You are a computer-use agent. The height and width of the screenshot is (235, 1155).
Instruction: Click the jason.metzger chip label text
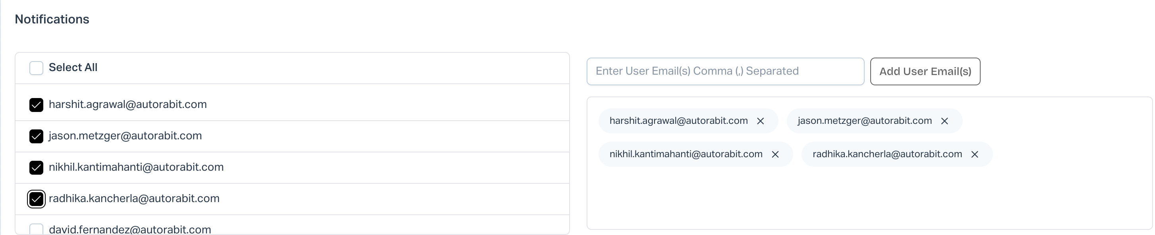coord(864,121)
